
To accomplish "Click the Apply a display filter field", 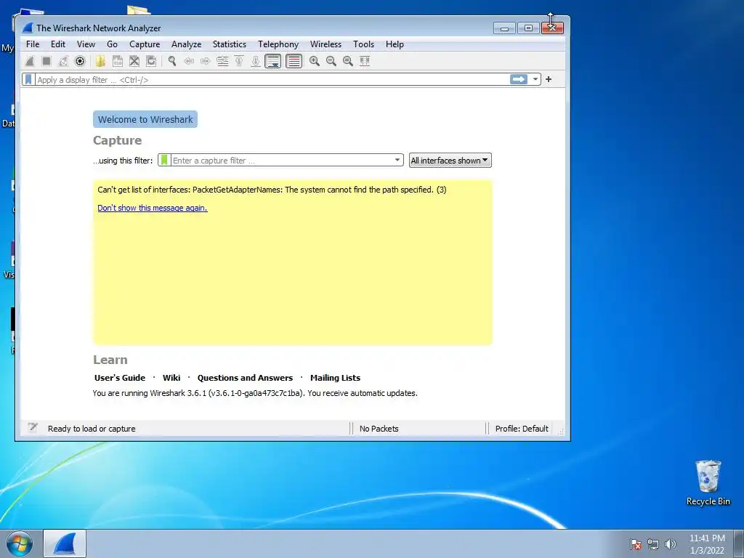I will [x=273, y=80].
